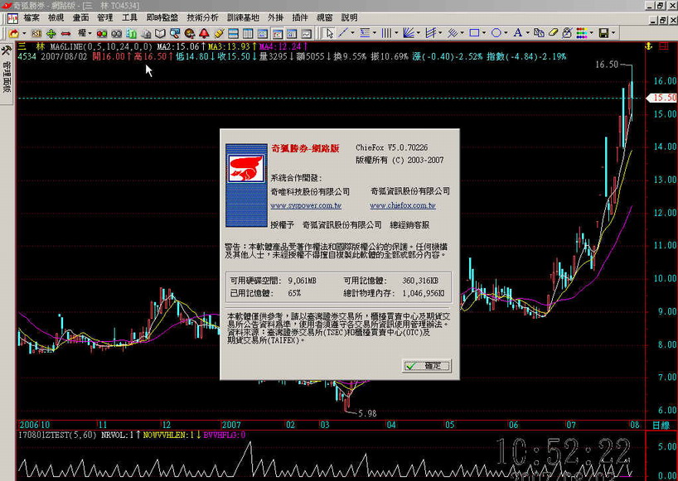Expand the line tool dropdown arrow
This screenshot has width=678, height=481.
(352, 33)
